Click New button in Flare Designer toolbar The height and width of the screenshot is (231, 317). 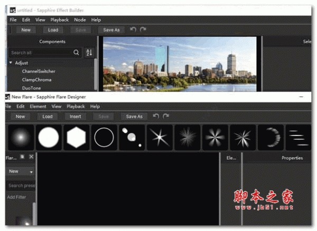point(21,117)
